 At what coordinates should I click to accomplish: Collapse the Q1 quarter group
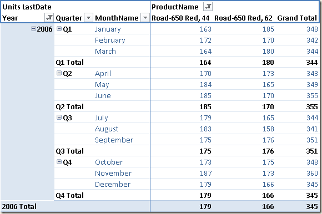[x=59, y=29]
